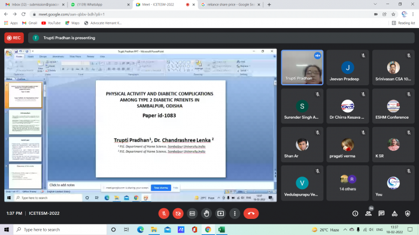The height and width of the screenshot is (235, 419).
Task: Open the Gmail bookmark link
Action: 30,23
